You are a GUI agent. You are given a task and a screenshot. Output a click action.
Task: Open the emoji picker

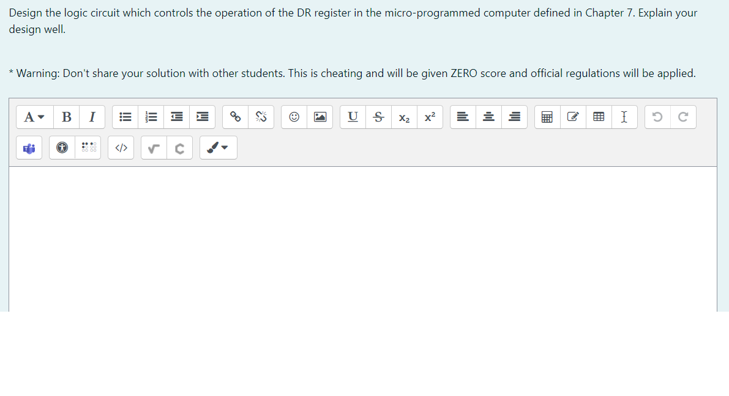294,117
